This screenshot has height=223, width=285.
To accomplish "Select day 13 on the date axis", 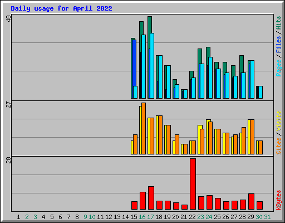I will pos(117,217).
